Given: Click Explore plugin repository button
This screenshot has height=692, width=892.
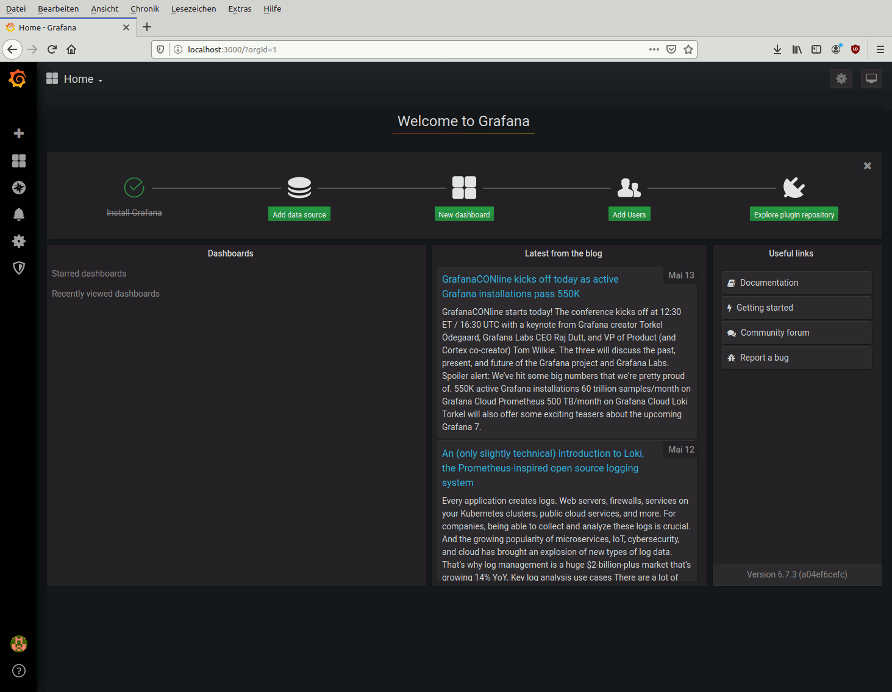Looking at the screenshot, I should coord(794,214).
